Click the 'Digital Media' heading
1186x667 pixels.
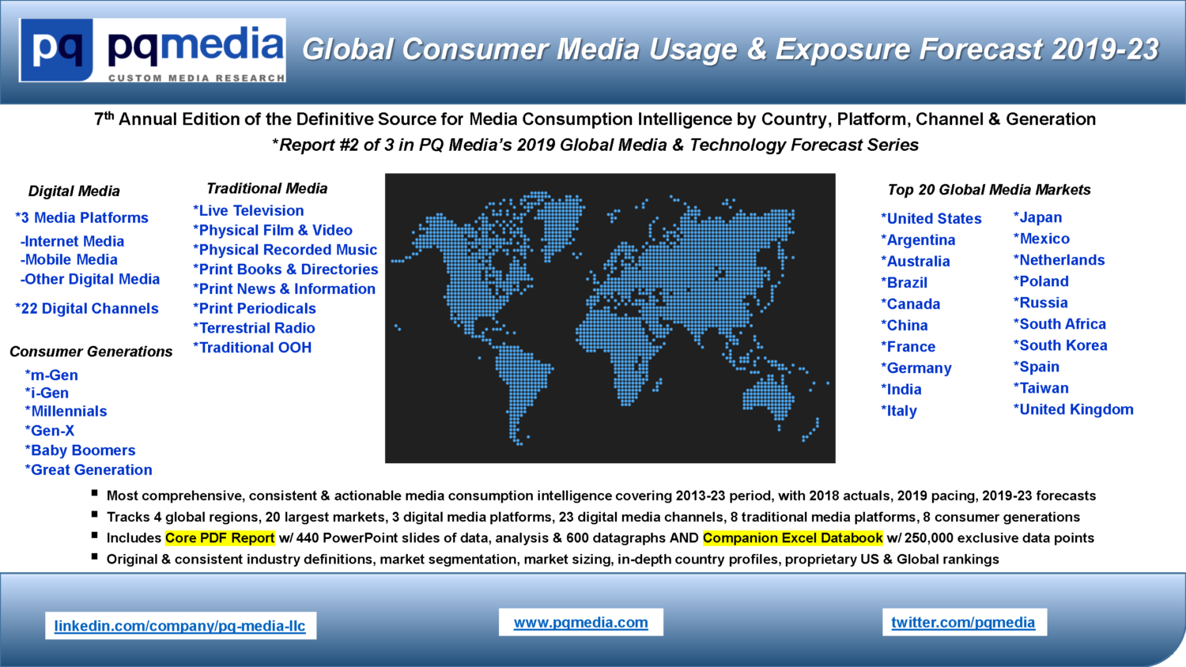click(x=74, y=191)
